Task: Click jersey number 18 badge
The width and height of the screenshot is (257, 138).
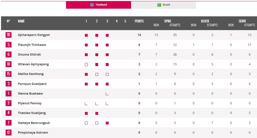Action: pyautogui.click(x=8, y=35)
